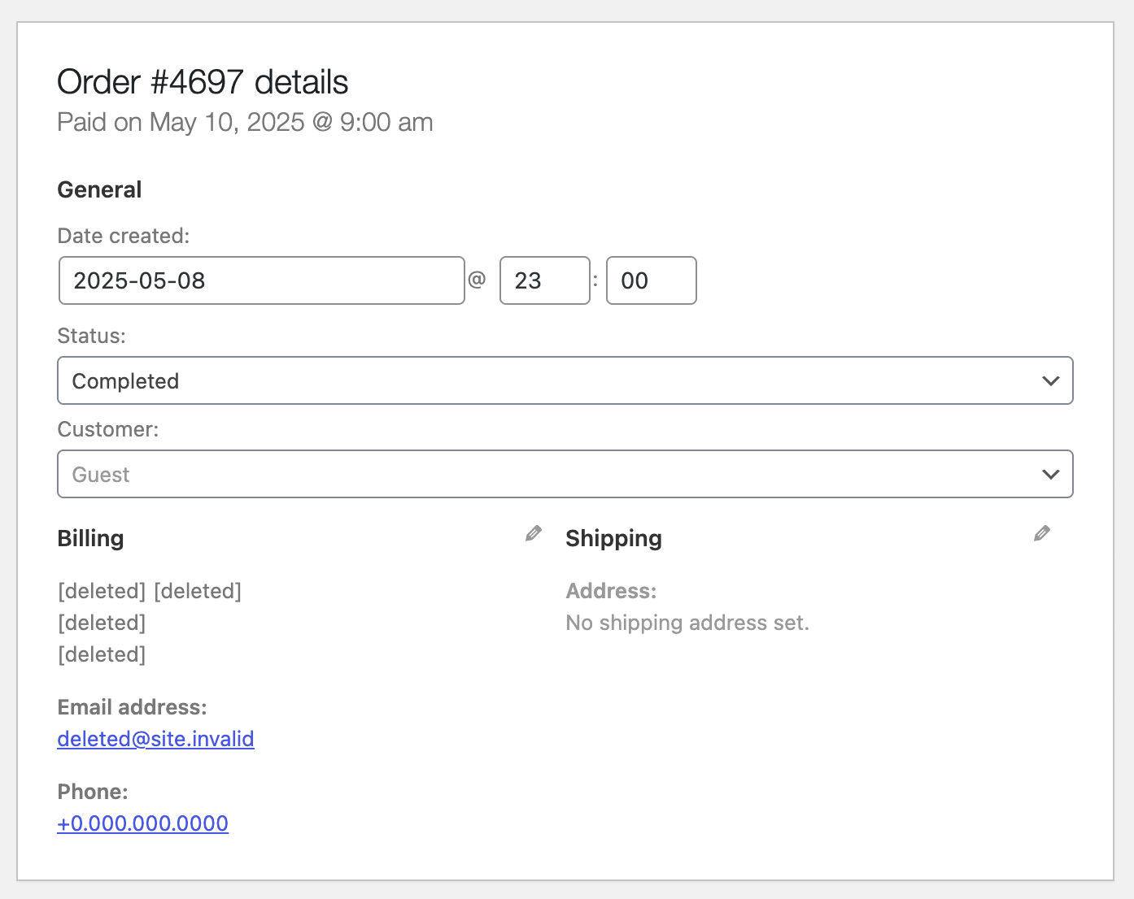Click the Paid on May 10 timestamp
Image resolution: width=1134 pixels, height=899 pixels.
(245, 122)
